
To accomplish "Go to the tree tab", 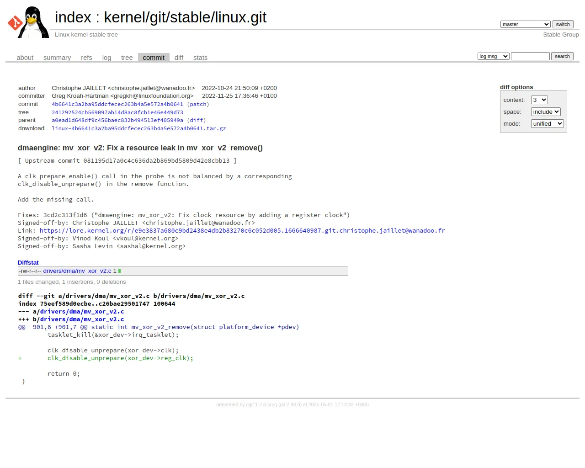I will click(127, 58).
